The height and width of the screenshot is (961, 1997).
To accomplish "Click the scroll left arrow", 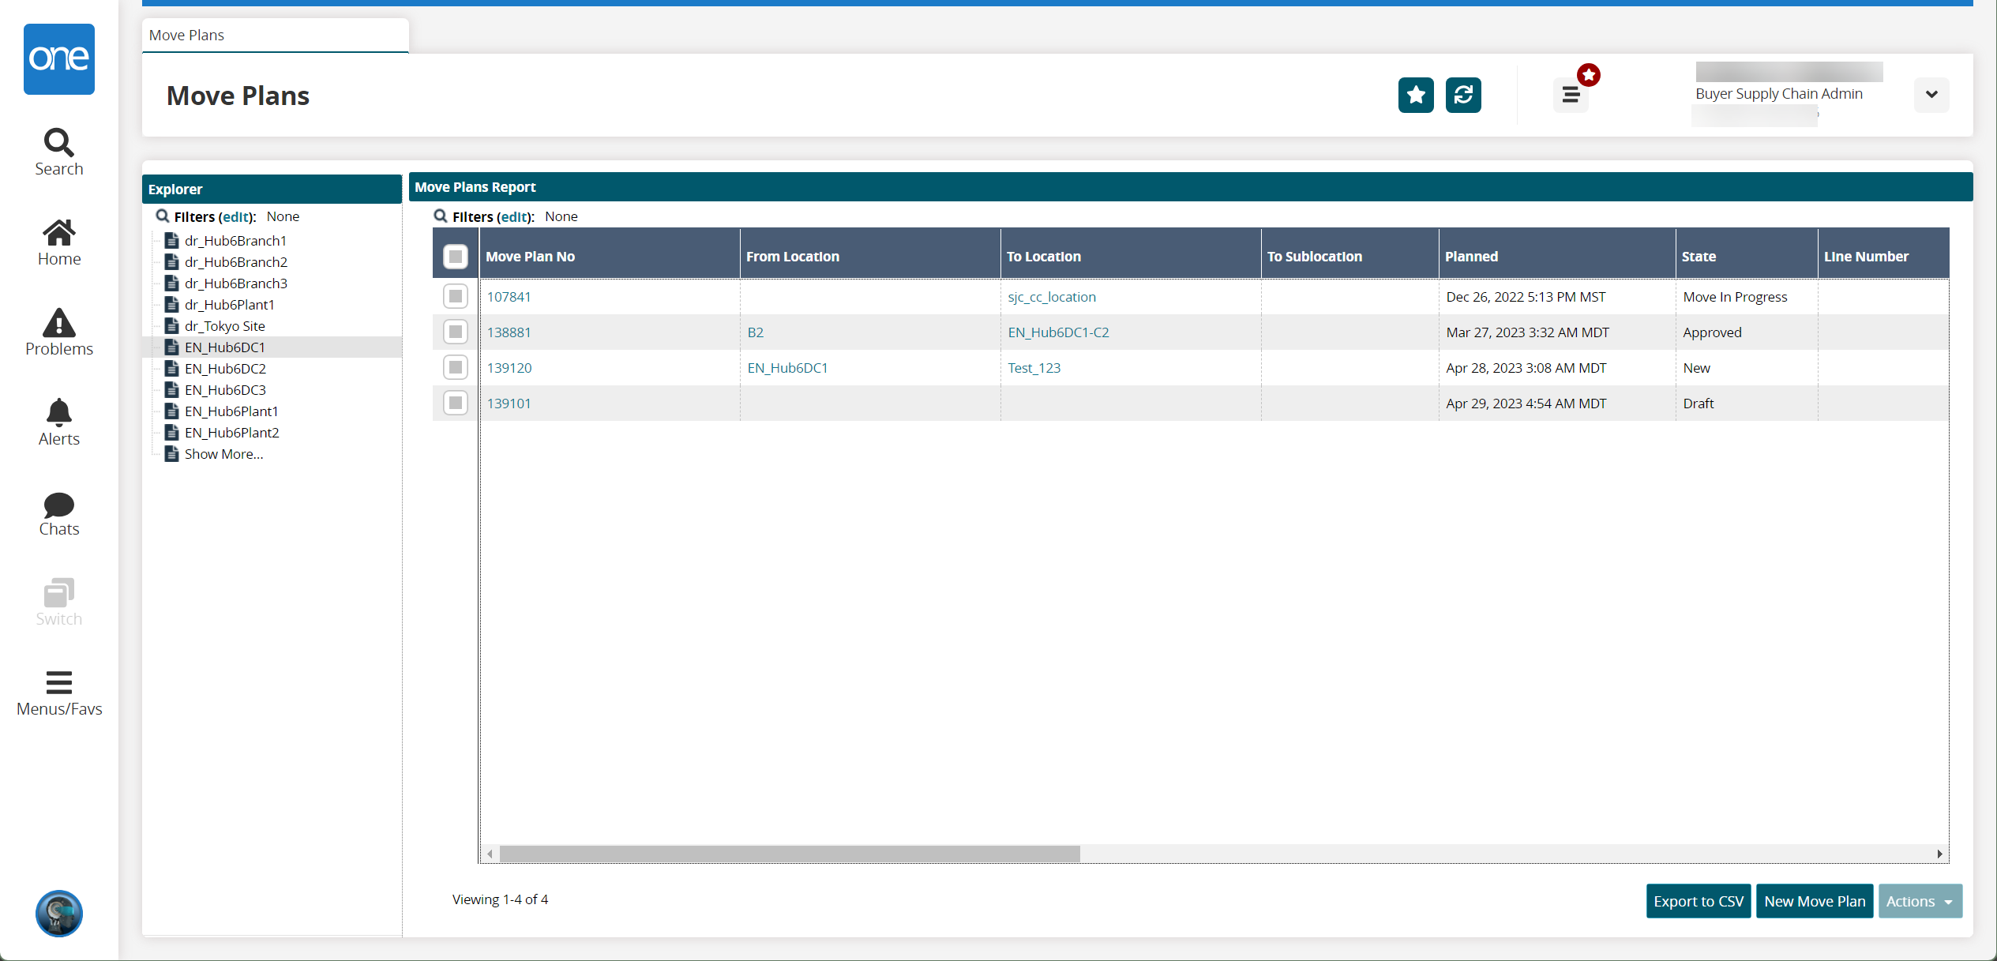I will point(490,854).
